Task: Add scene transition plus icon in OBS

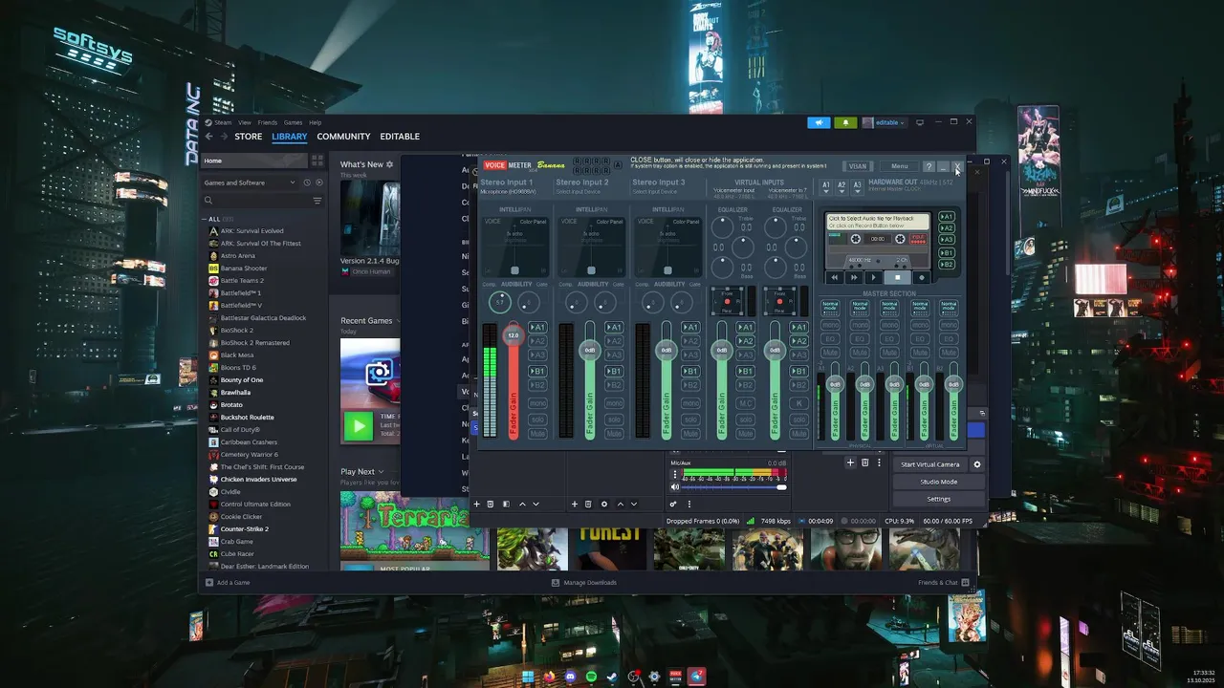Action: click(x=850, y=462)
